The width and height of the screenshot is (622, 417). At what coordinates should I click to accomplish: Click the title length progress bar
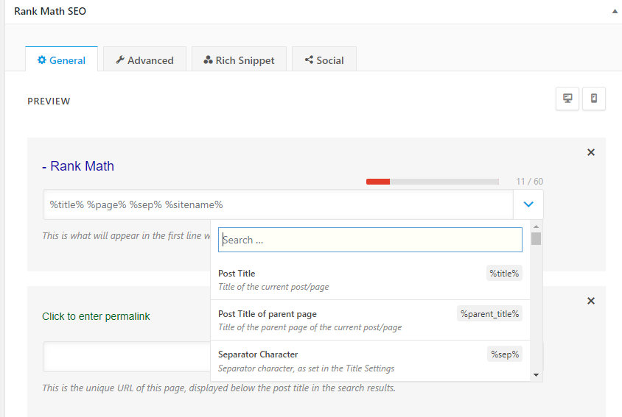click(x=432, y=181)
